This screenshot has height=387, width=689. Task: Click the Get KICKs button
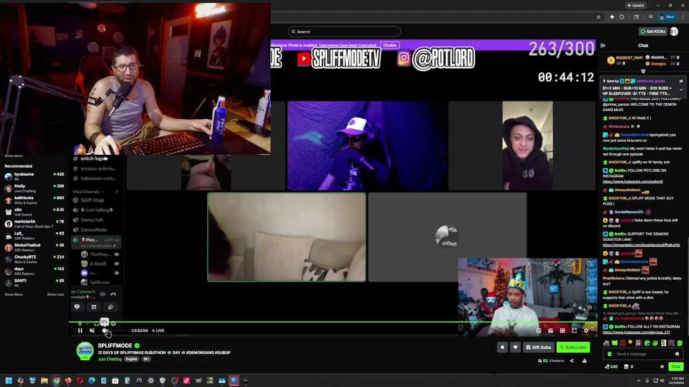[652, 31]
